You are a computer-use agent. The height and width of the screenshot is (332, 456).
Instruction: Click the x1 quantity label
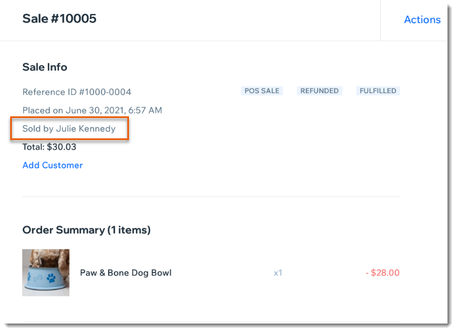pos(278,273)
